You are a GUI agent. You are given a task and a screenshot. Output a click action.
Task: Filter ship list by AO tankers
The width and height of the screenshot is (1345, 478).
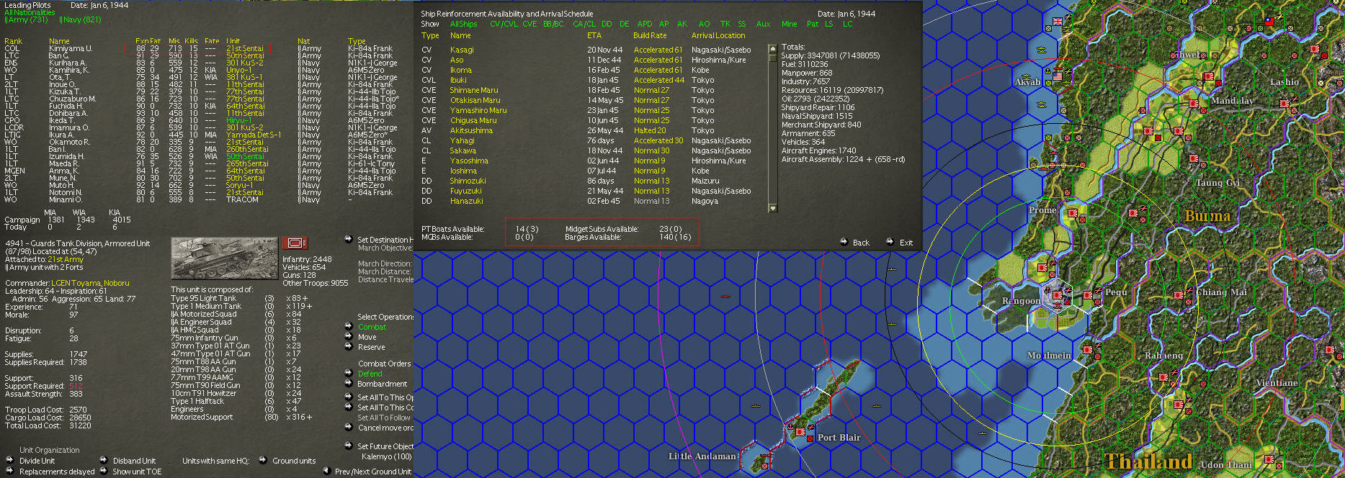tap(704, 24)
